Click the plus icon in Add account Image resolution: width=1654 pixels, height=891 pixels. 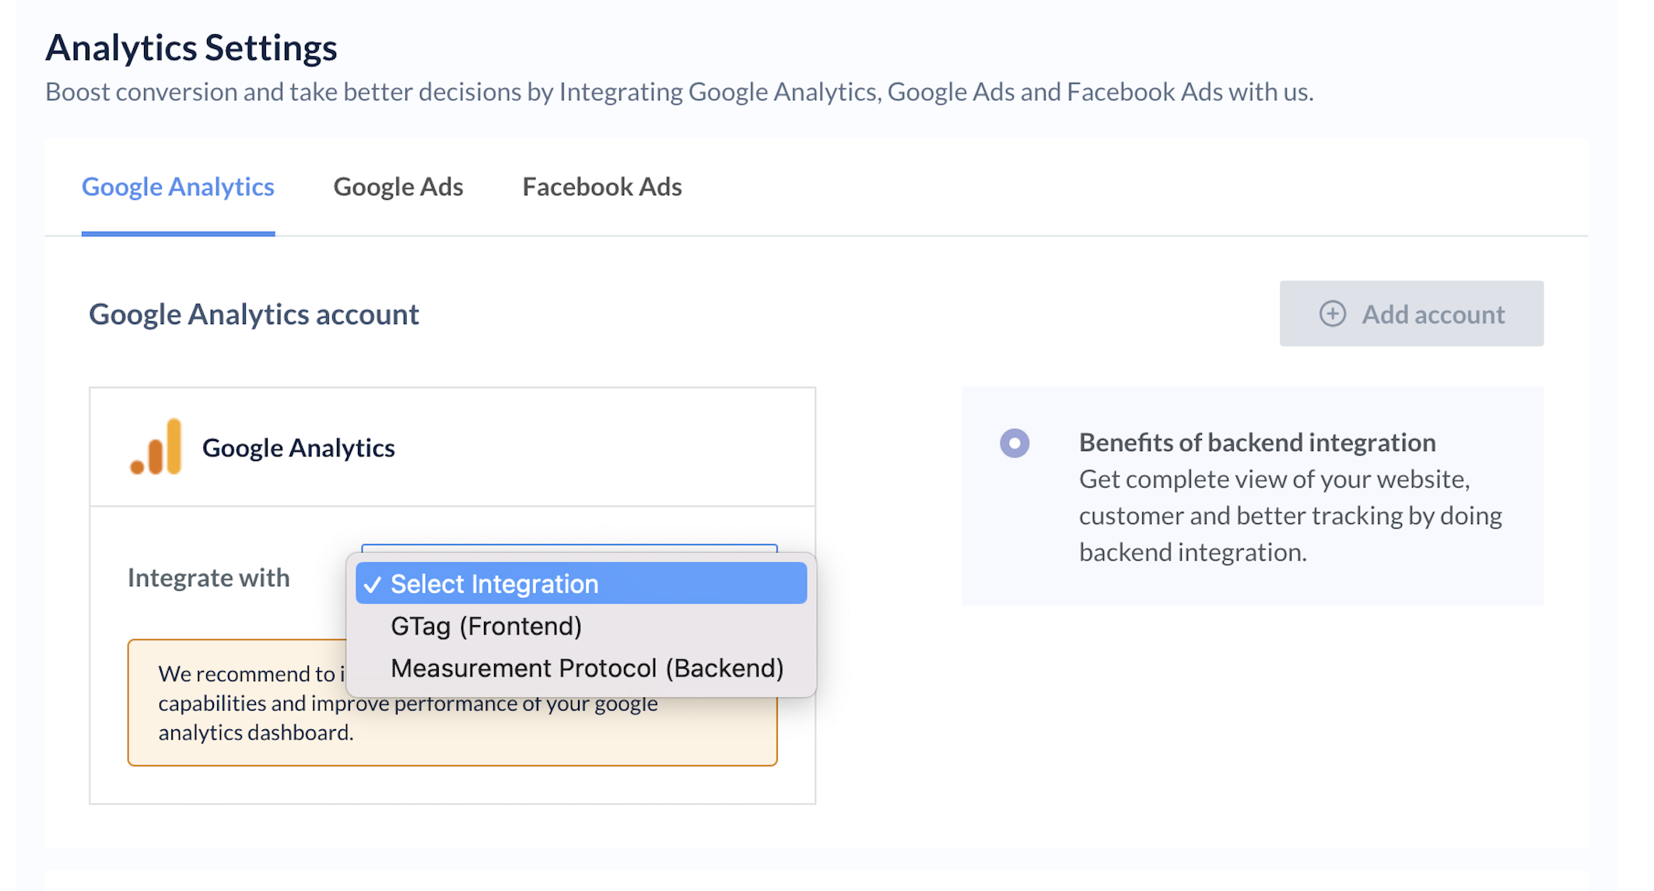pyautogui.click(x=1332, y=313)
